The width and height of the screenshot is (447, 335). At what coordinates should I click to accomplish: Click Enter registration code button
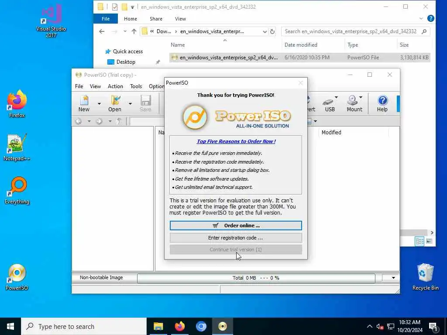coord(236,238)
